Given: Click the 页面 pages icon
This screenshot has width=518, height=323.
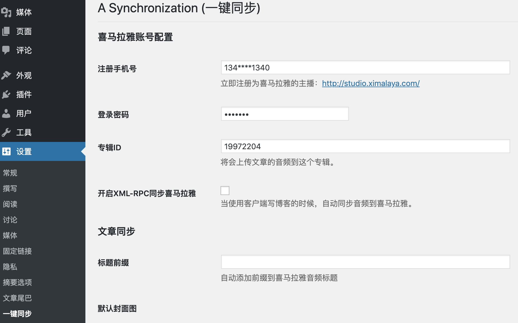Looking at the screenshot, I should [6, 31].
